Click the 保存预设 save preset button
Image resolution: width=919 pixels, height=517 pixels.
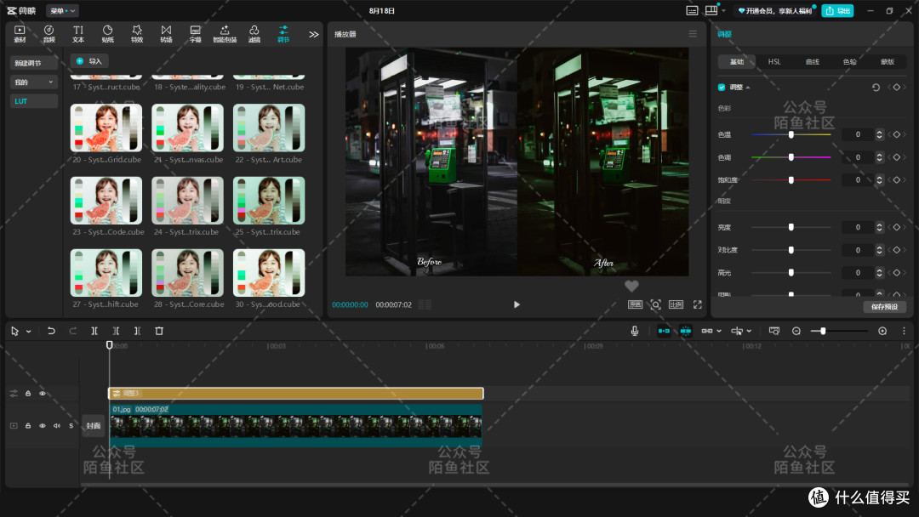(884, 307)
